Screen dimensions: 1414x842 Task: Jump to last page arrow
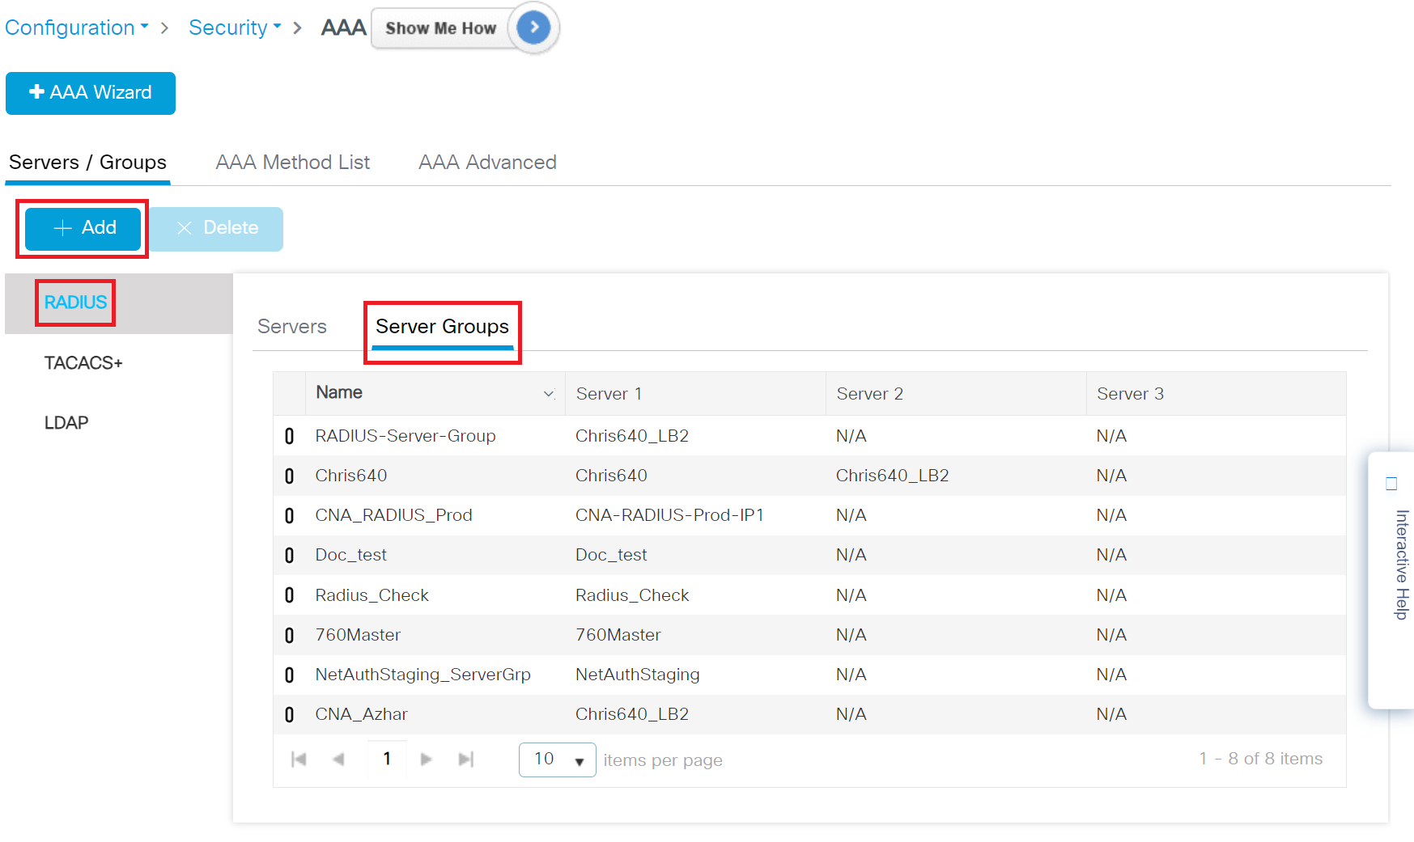(465, 759)
